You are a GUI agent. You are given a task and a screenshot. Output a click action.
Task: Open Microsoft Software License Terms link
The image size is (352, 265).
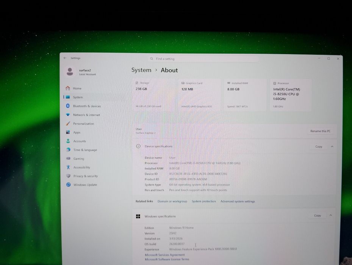coord(167,259)
